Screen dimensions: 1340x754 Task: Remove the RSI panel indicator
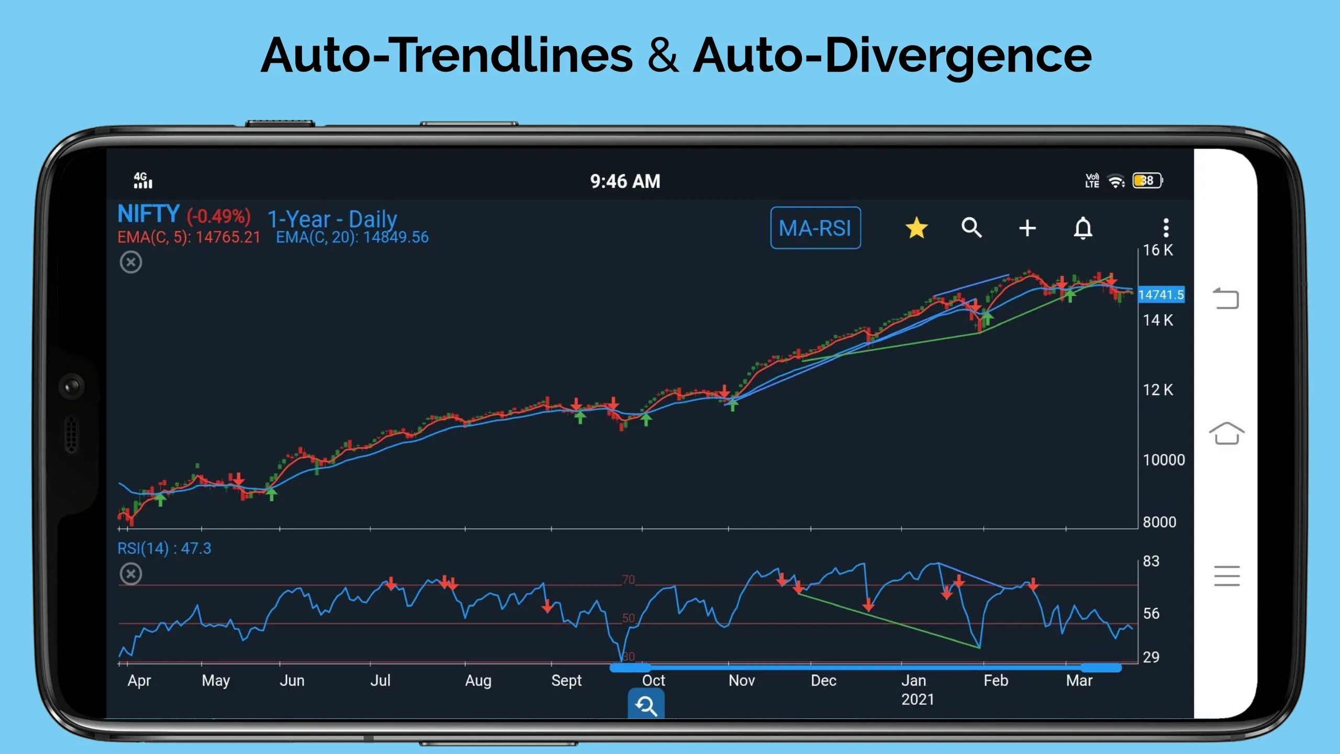[x=130, y=573]
